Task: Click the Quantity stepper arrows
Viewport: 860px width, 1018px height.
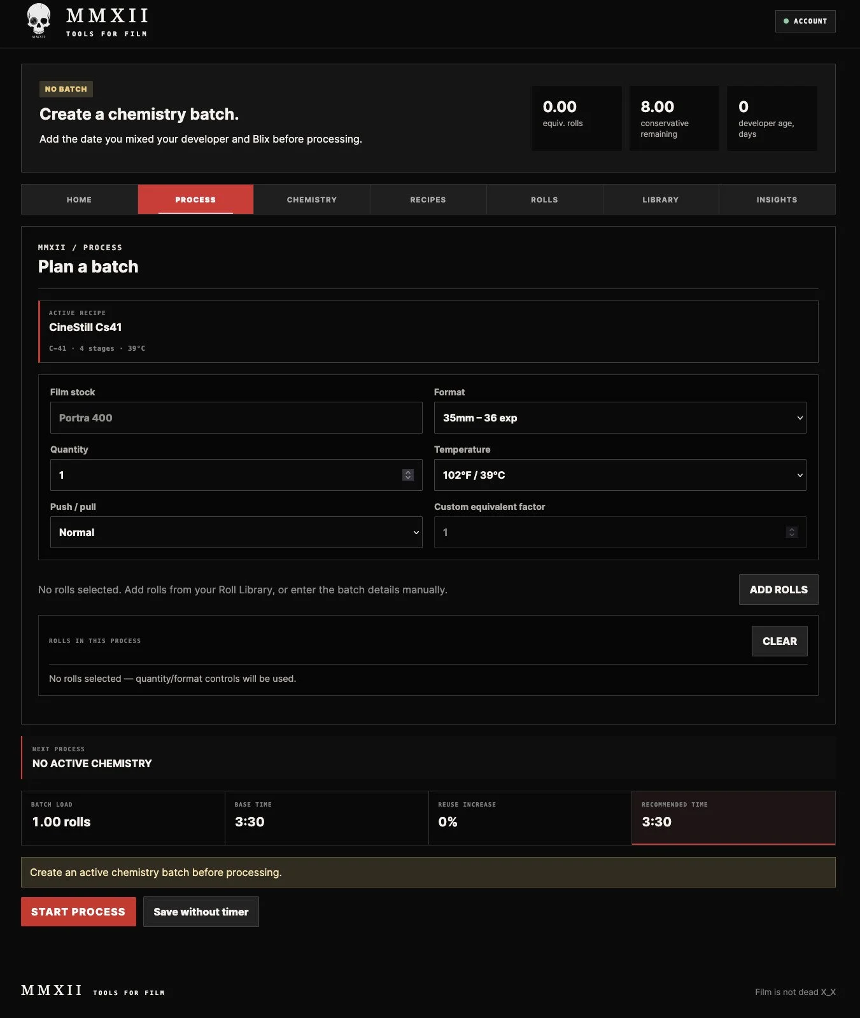Action: 408,475
